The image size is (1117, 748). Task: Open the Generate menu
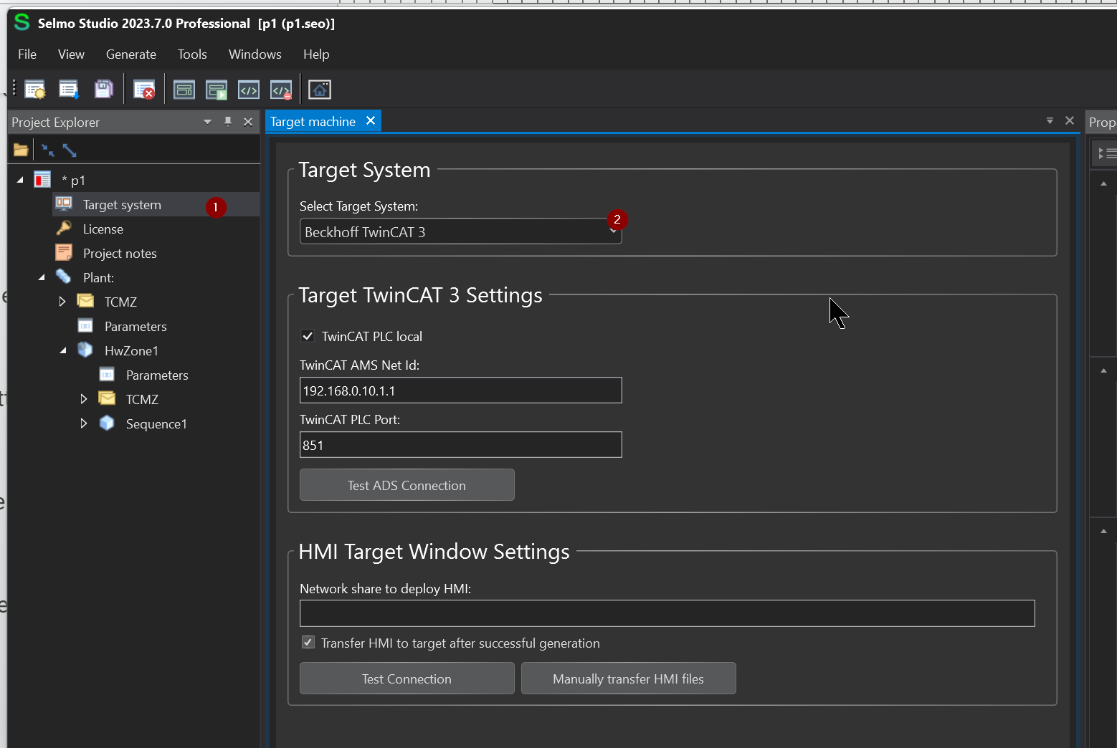[x=131, y=54]
